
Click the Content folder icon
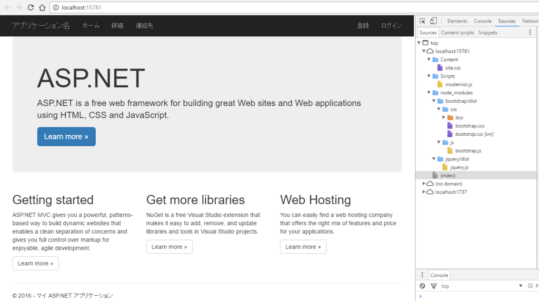click(x=435, y=59)
